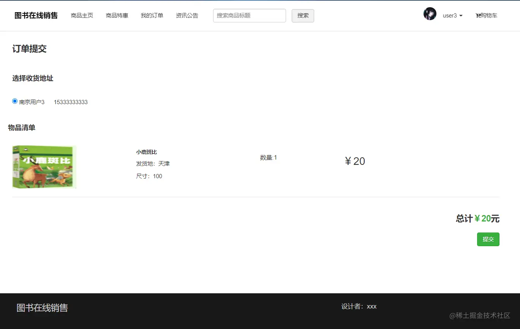Submit the order with 提交 button
The height and width of the screenshot is (329, 520).
pyautogui.click(x=488, y=239)
